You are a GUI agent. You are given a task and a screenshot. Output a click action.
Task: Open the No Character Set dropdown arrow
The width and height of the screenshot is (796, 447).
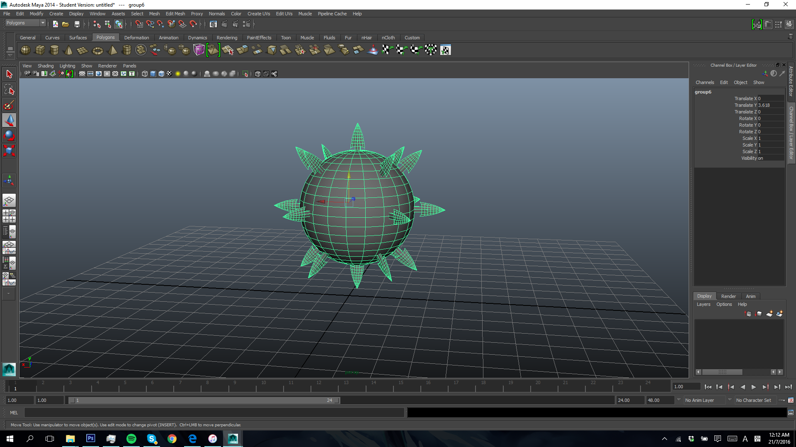pyautogui.click(x=730, y=400)
